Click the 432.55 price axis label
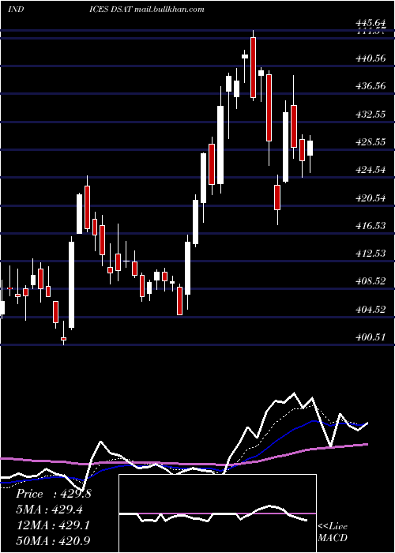 click(371, 115)
